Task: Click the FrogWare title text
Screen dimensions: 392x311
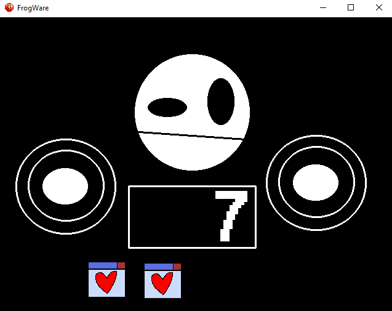Action: point(33,8)
